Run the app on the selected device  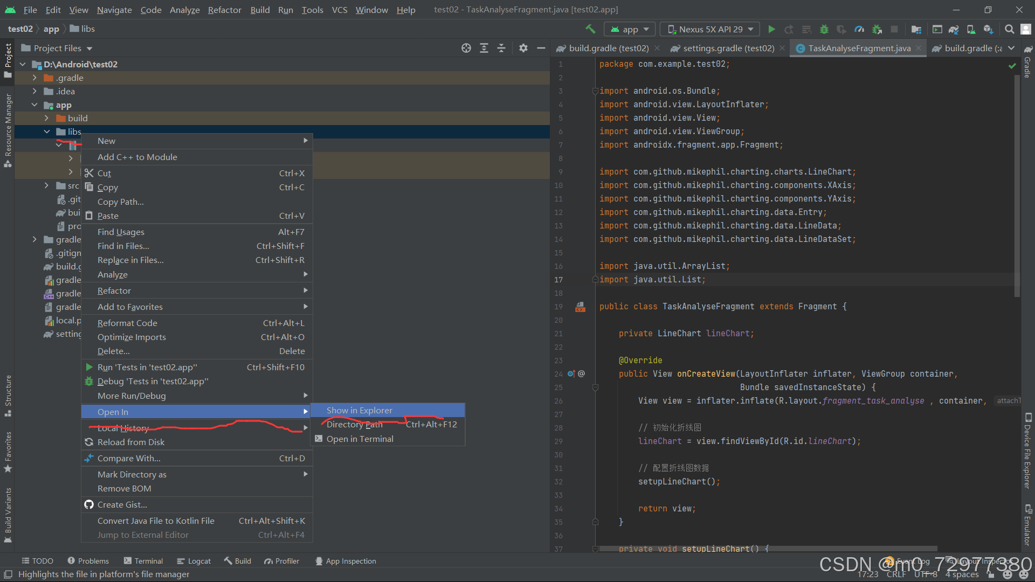click(771, 29)
